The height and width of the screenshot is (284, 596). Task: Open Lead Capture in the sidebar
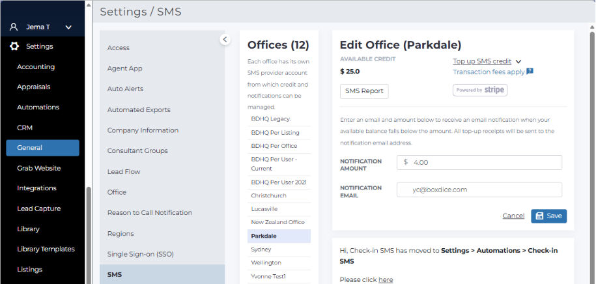[x=39, y=208]
